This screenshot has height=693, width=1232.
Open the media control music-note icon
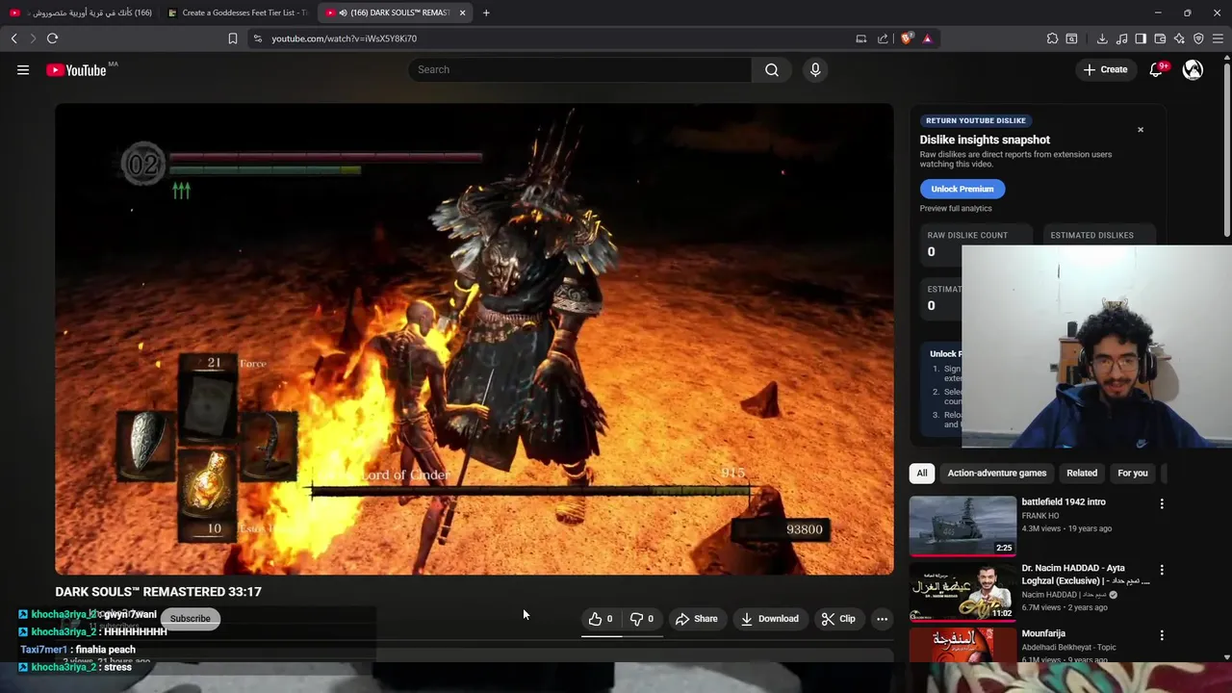pyautogui.click(x=1121, y=38)
